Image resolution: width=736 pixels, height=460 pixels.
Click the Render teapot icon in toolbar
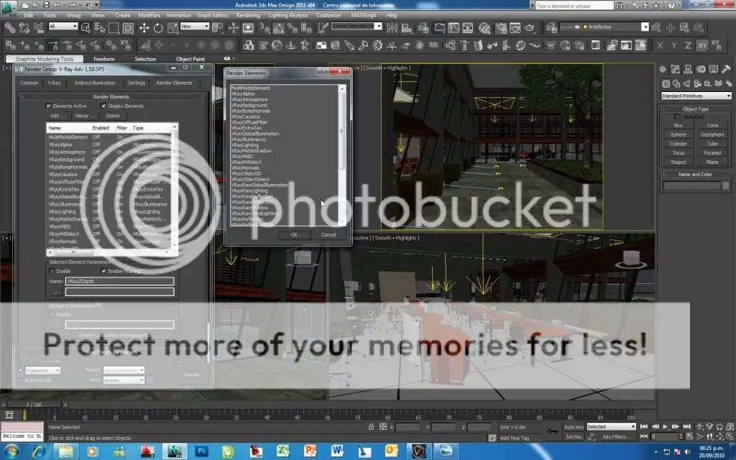530,27
